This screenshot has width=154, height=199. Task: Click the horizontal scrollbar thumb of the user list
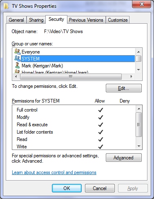coord(71,77)
